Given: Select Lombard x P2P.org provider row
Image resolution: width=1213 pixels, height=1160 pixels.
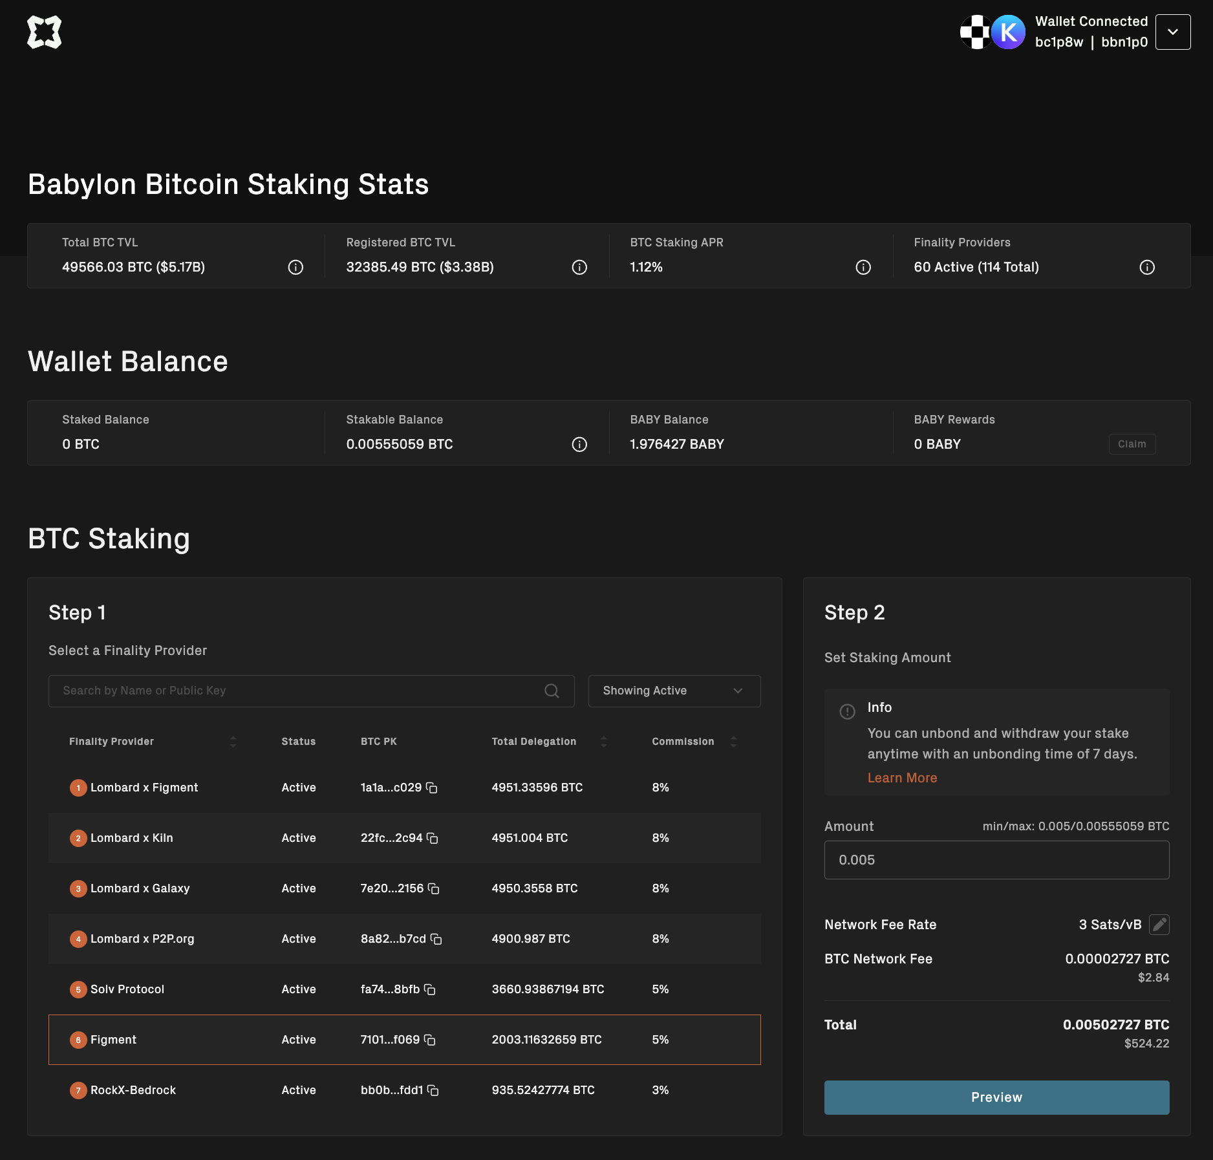Looking at the screenshot, I should coord(404,939).
